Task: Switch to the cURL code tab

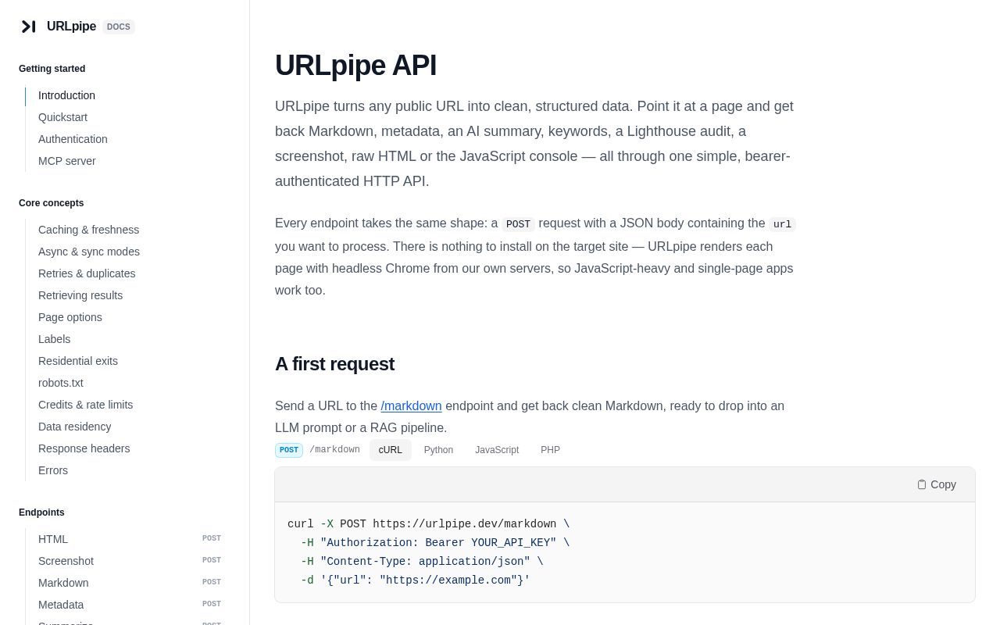Action: tap(391, 450)
